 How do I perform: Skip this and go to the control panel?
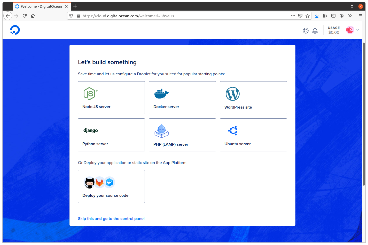[x=111, y=219]
